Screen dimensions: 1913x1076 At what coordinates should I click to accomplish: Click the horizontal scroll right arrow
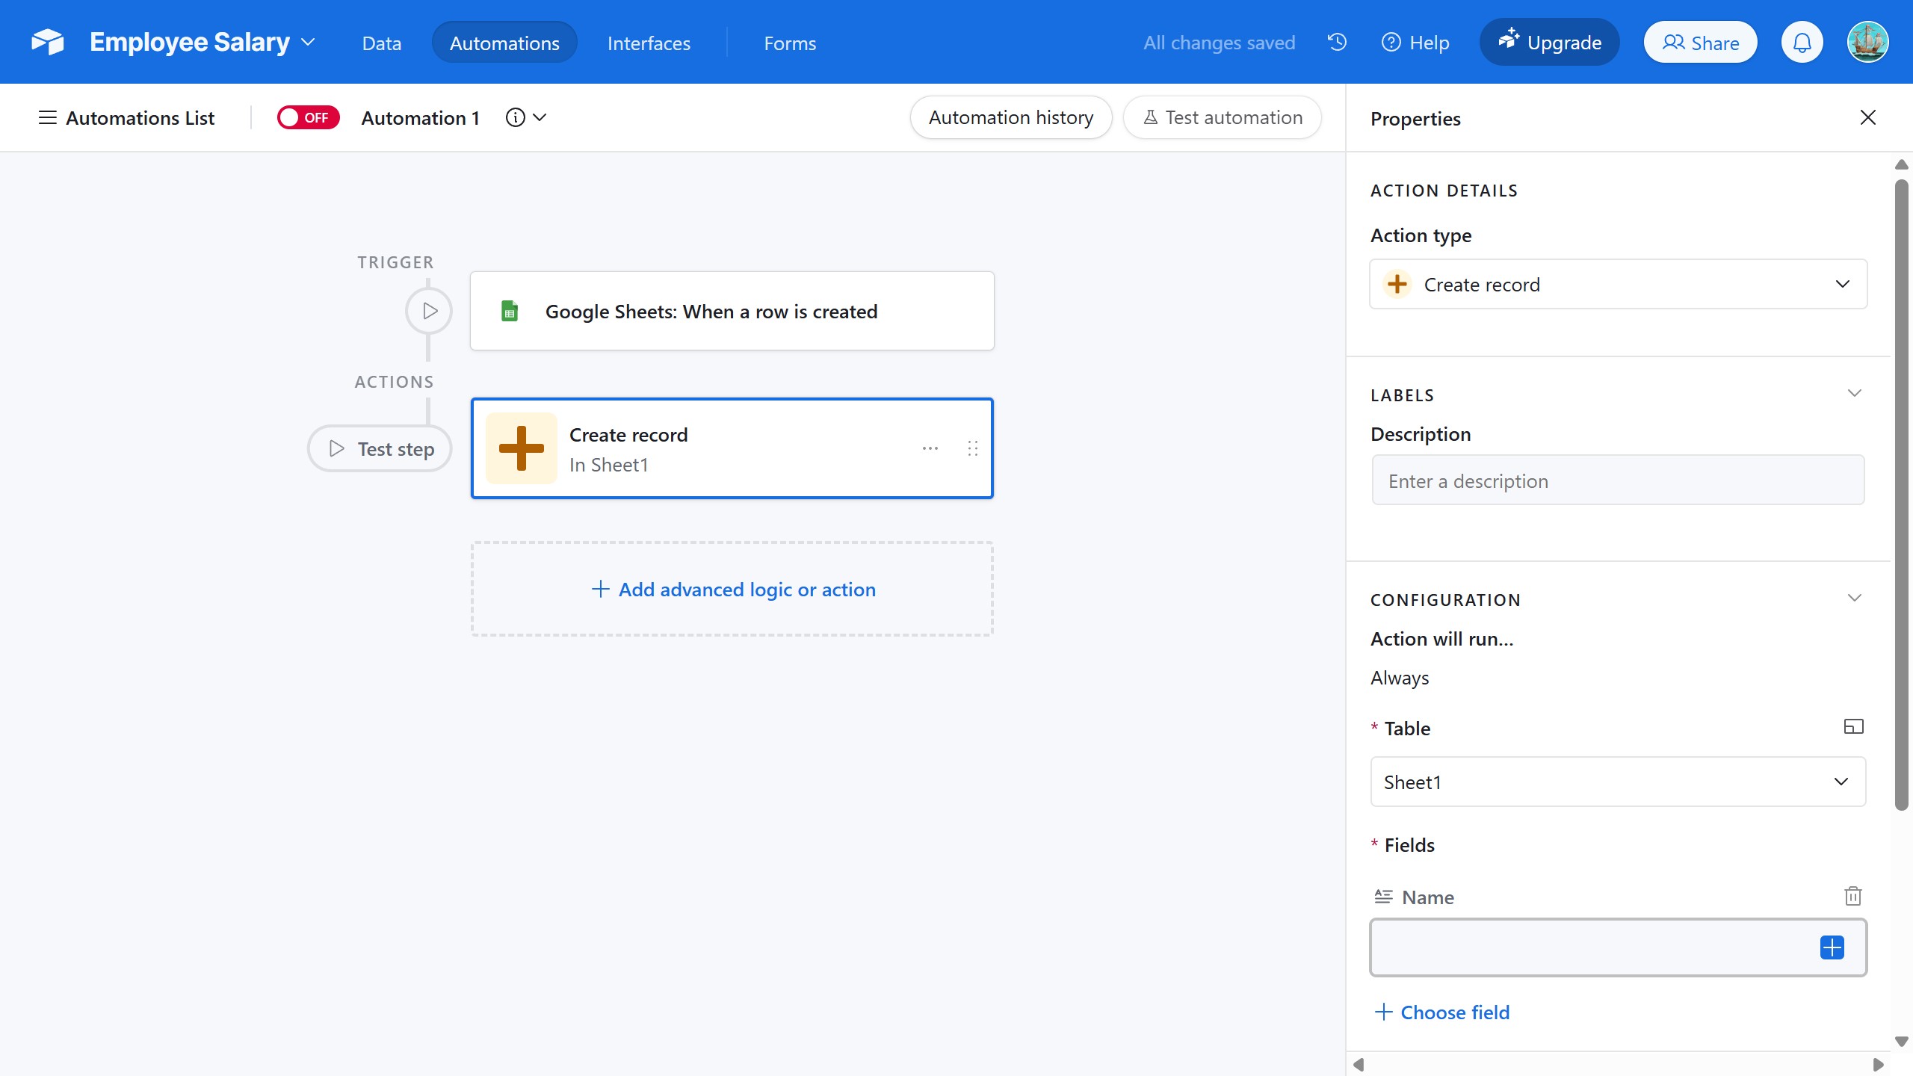pos(1878,1064)
